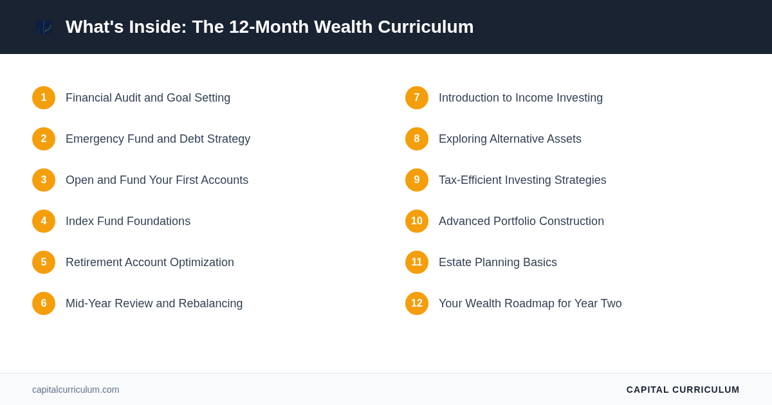The width and height of the screenshot is (772, 405).
Task: Select Financial Audit and Goal Setting
Action: [x=148, y=98]
